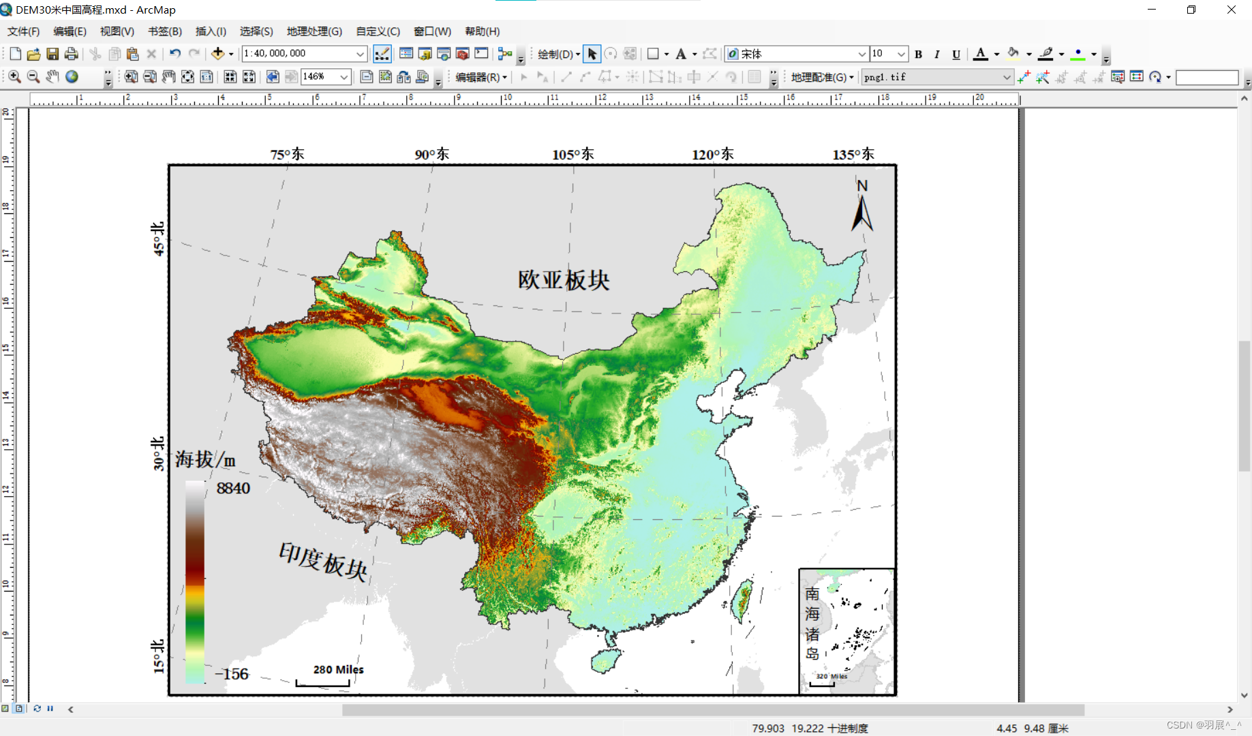Select the Elements arrow on Draw toolbar
The width and height of the screenshot is (1252, 736).
[592, 54]
